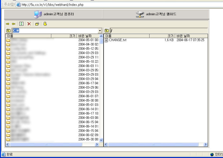Go up one folder in webhard panel
223x158 pixels.
tap(107, 31)
